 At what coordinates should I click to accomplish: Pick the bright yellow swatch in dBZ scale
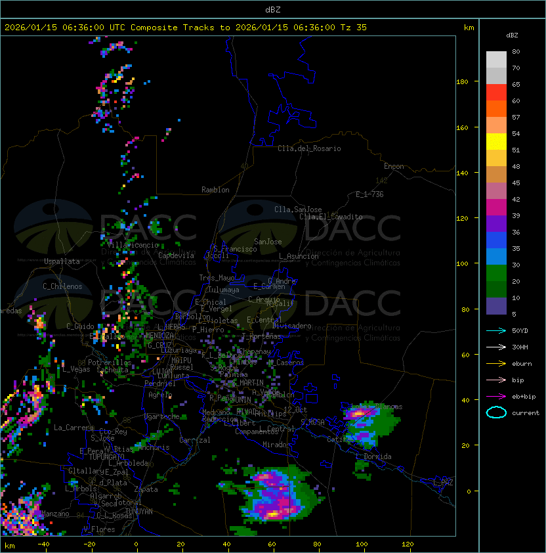pos(496,142)
